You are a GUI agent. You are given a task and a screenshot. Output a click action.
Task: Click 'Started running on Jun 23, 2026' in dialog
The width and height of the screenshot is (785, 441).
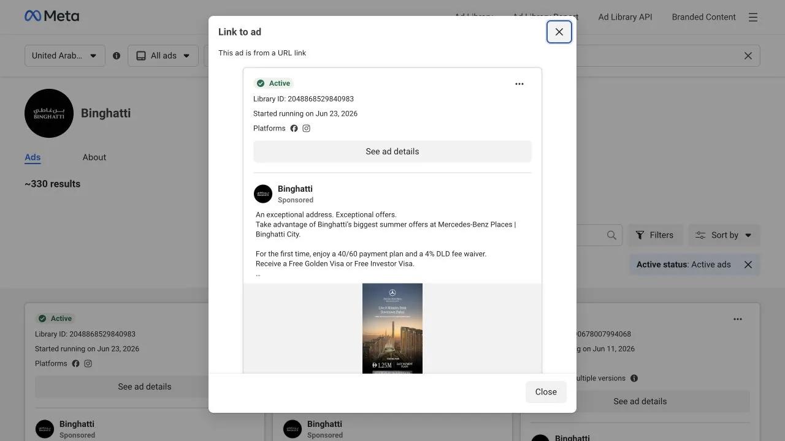(305, 113)
